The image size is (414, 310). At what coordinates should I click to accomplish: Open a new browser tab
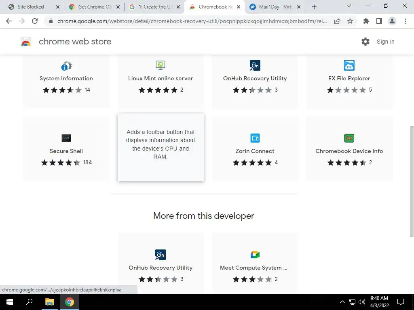[x=314, y=7]
